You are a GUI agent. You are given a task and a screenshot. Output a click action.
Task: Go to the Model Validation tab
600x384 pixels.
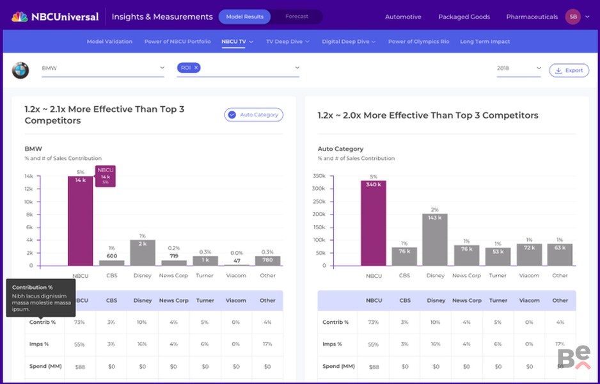point(109,42)
